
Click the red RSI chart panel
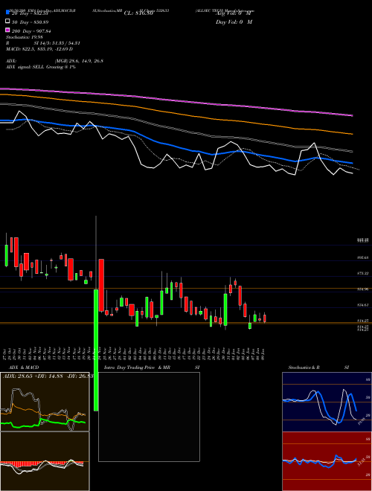327,461
